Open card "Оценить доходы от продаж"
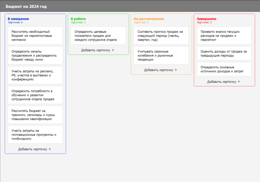The width and height of the screenshot is (260, 182). click(x=224, y=53)
